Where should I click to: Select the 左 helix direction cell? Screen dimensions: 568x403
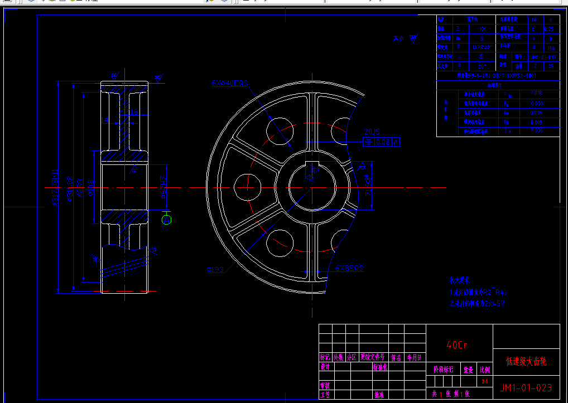[482, 57]
